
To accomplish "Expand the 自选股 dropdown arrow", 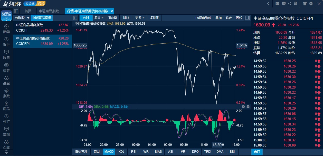I will click(x=28, y=18).
